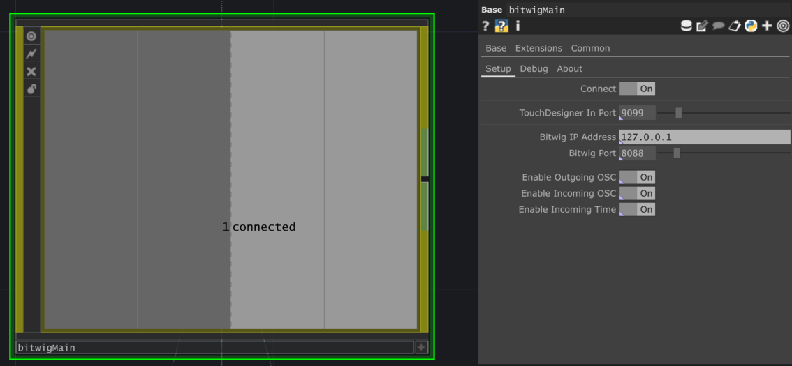The width and height of the screenshot is (792, 366).
Task: Show operator info with the i icon
Action: tap(518, 26)
